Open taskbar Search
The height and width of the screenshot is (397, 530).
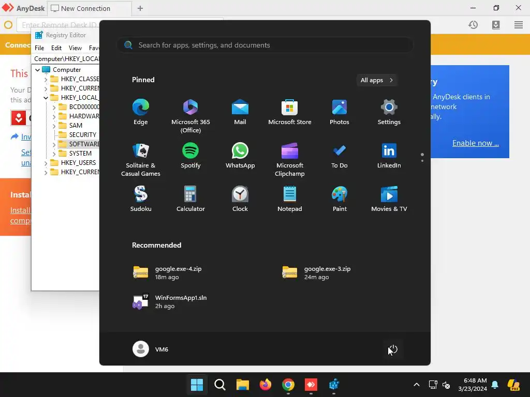219,385
